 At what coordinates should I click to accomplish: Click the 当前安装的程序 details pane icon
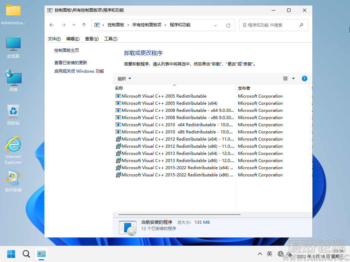point(128,228)
